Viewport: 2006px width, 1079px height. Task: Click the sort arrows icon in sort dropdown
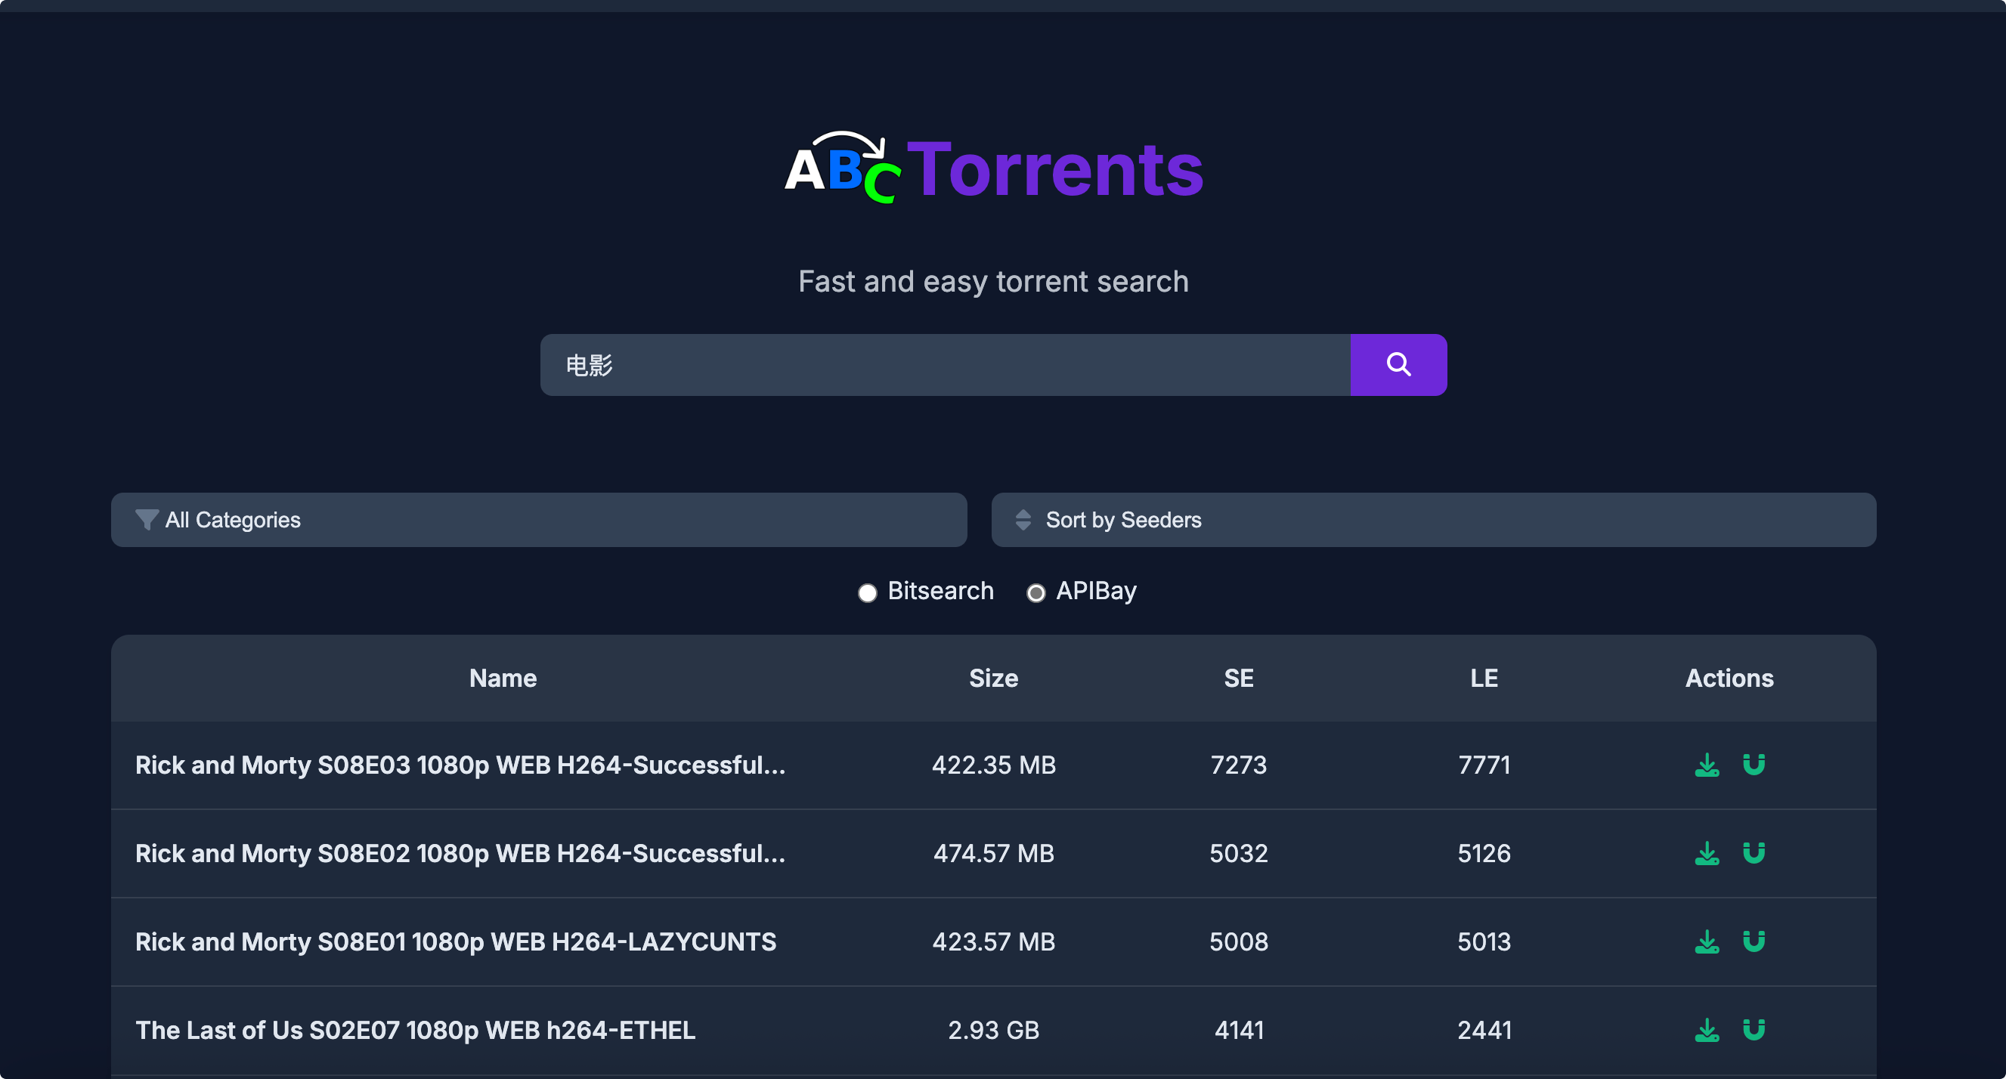pos(1023,519)
